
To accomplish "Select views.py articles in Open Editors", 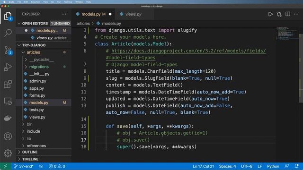I will tap(44, 38).
